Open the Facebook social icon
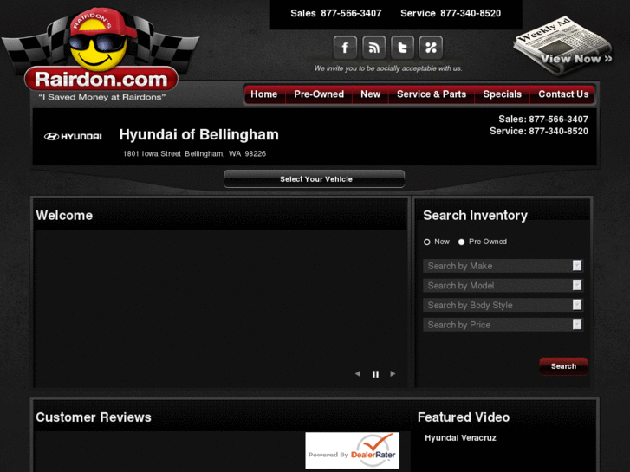 tap(345, 48)
